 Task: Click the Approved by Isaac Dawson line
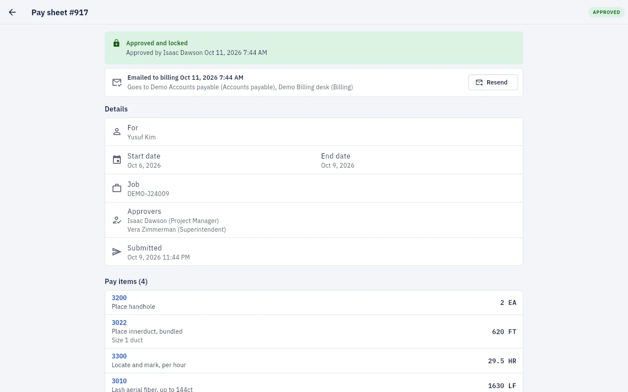[x=197, y=53]
